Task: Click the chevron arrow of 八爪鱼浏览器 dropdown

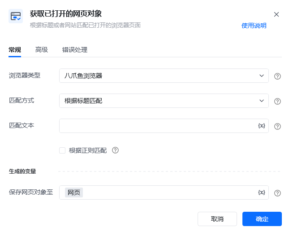Action: click(x=262, y=76)
